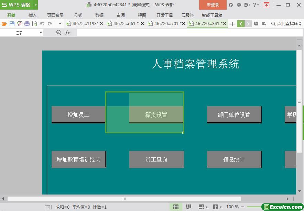Close the 4f6720...701 document tab
Image resolution: width=304 pixels, height=211 pixels.
point(183,24)
